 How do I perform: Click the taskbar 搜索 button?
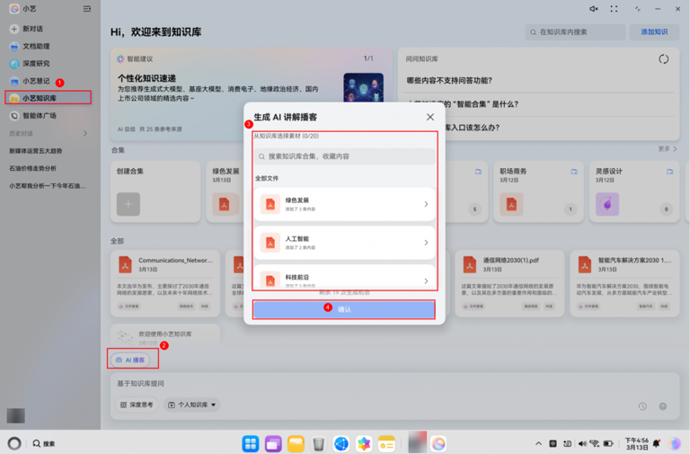coord(44,443)
